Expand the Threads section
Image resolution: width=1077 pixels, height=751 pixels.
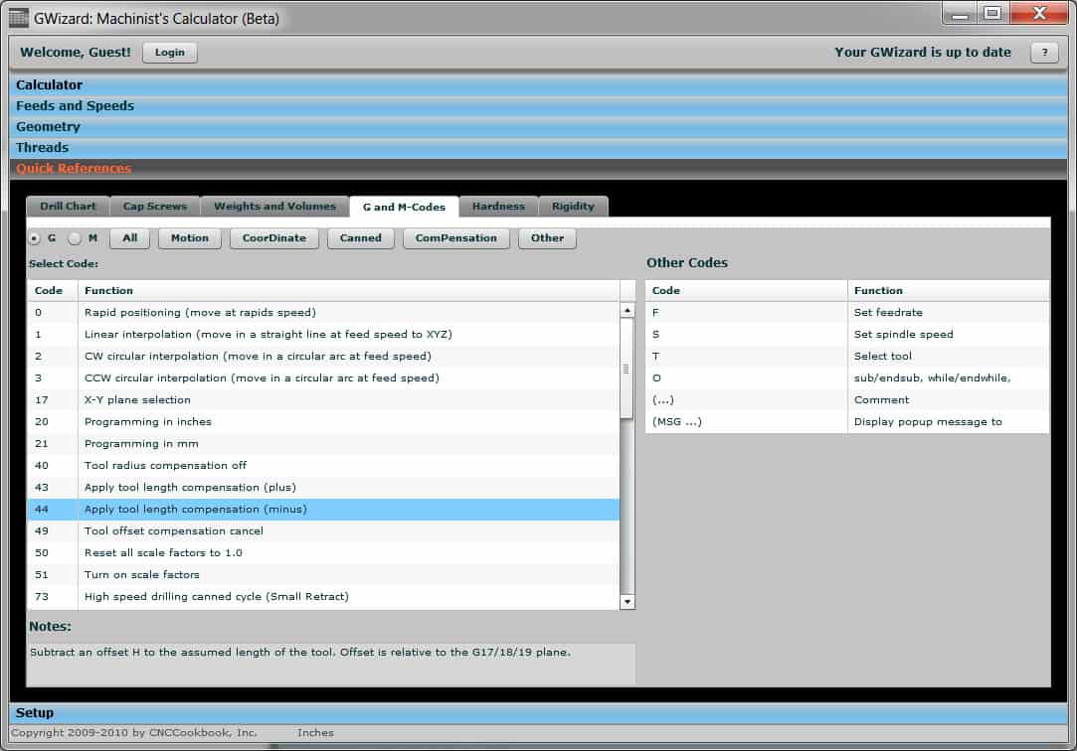[x=41, y=147]
